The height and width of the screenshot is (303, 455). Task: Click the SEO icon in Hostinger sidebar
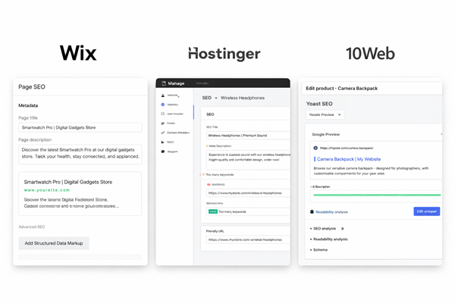(162, 142)
